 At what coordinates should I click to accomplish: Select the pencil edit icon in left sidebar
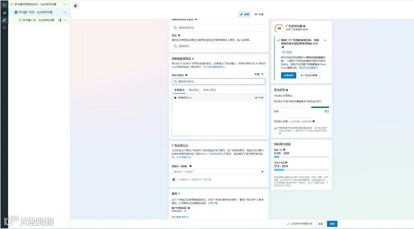click(x=4, y=20)
